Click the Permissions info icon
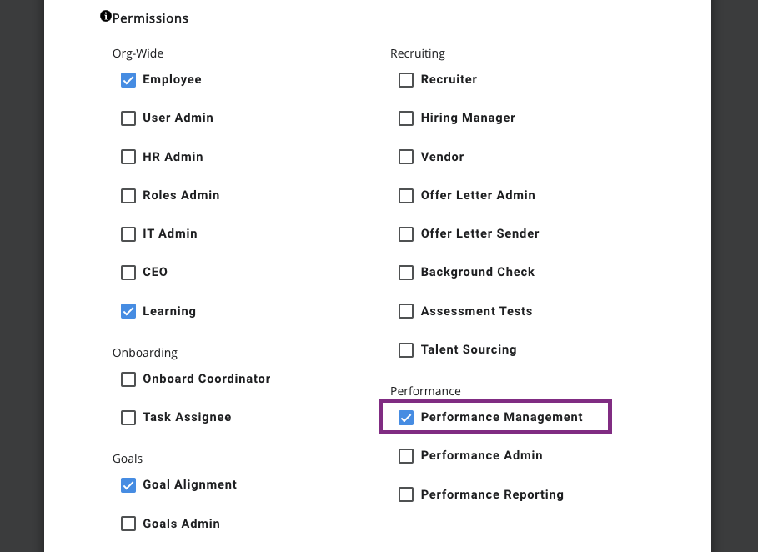The image size is (758, 552). [x=105, y=17]
